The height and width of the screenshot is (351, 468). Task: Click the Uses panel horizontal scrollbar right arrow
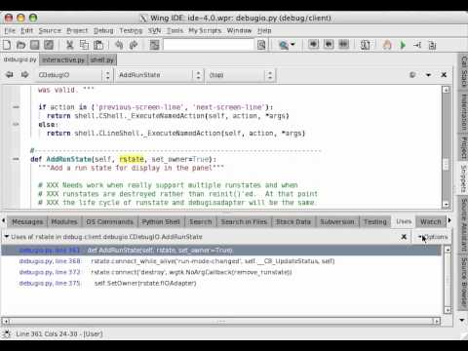437,321
